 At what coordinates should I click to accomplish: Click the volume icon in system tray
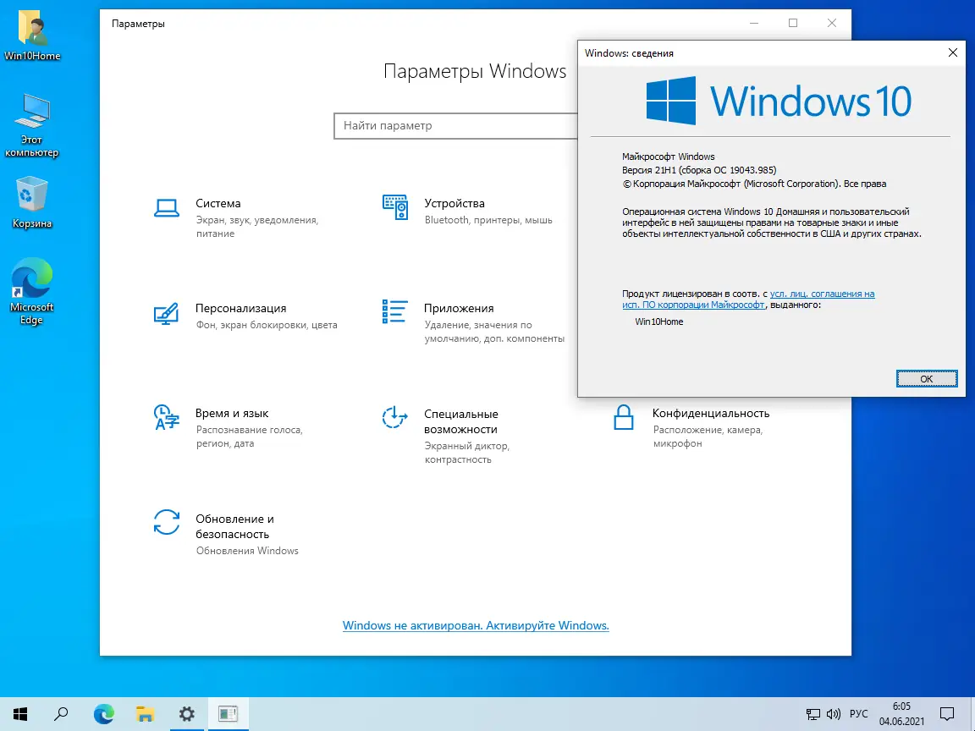click(833, 713)
